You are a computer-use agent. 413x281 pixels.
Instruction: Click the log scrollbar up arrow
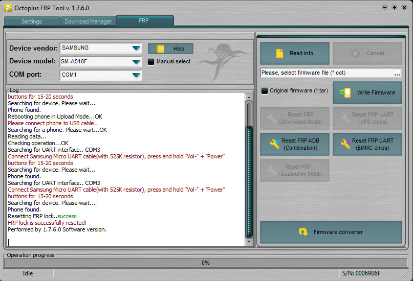249,97
